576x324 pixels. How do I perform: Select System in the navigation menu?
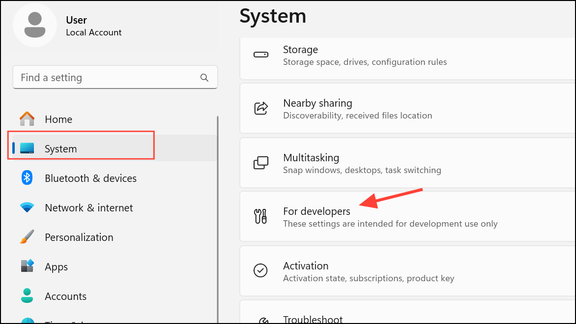point(60,148)
